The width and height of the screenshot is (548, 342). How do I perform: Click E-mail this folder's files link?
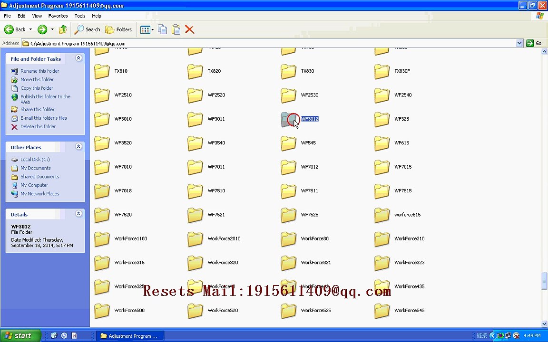click(44, 118)
